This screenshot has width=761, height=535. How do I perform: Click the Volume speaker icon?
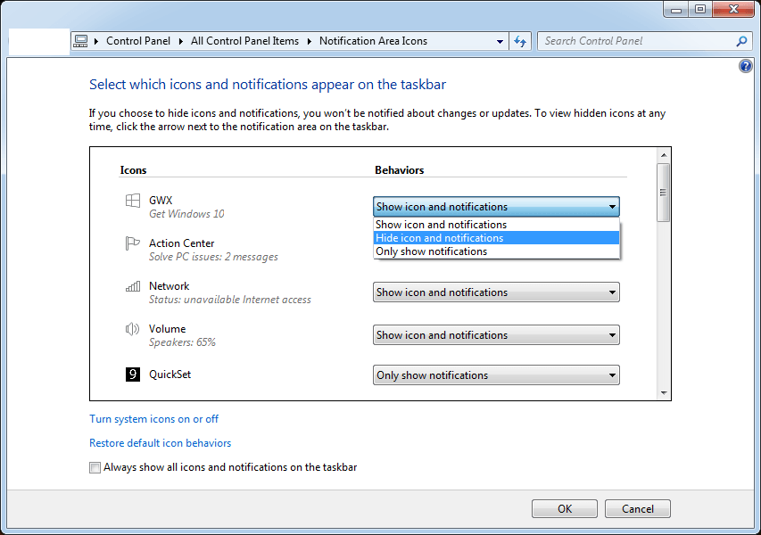point(132,328)
